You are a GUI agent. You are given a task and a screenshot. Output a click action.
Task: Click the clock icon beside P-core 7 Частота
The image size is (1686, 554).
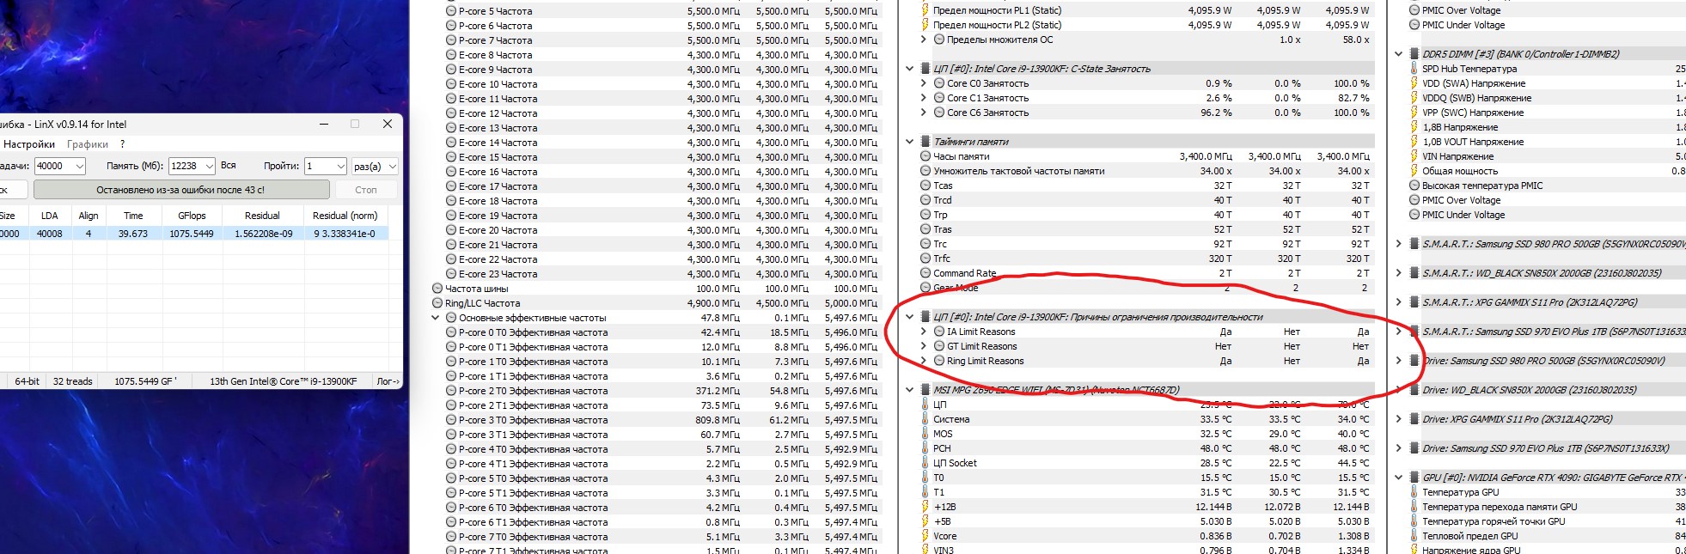tap(451, 40)
